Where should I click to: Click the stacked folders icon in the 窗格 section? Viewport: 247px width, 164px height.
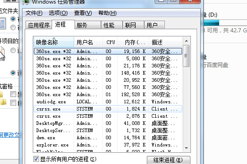pos(3,102)
